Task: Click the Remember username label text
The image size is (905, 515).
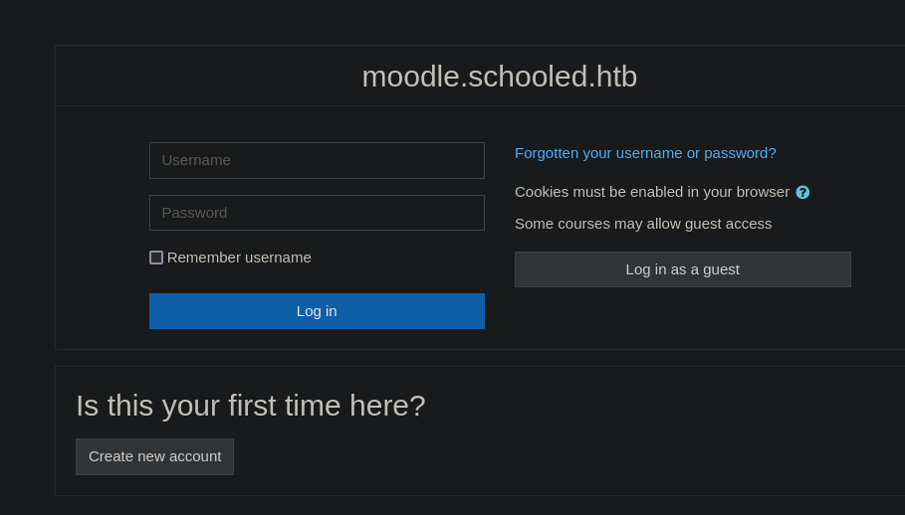Action: (x=239, y=257)
